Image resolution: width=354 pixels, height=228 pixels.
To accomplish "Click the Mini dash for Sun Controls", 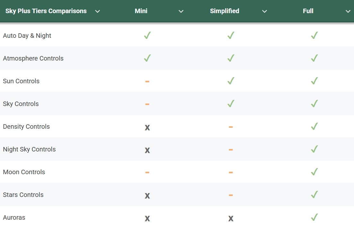I will [147, 81].
